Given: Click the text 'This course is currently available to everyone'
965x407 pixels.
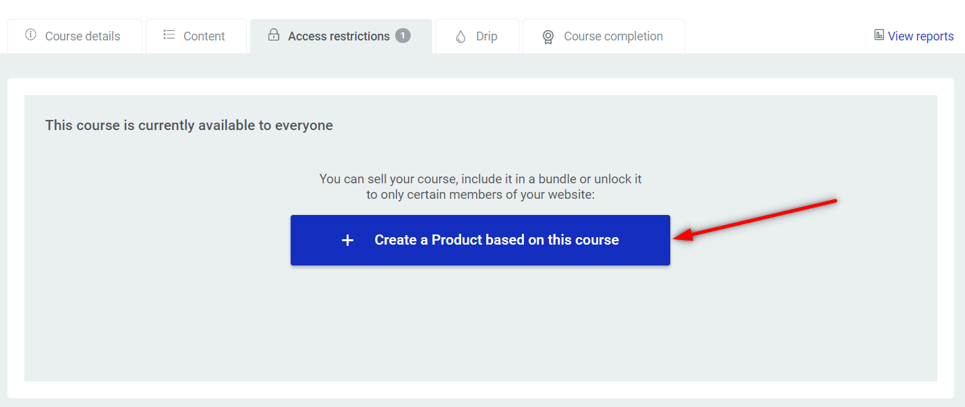Looking at the screenshot, I should coord(189,125).
